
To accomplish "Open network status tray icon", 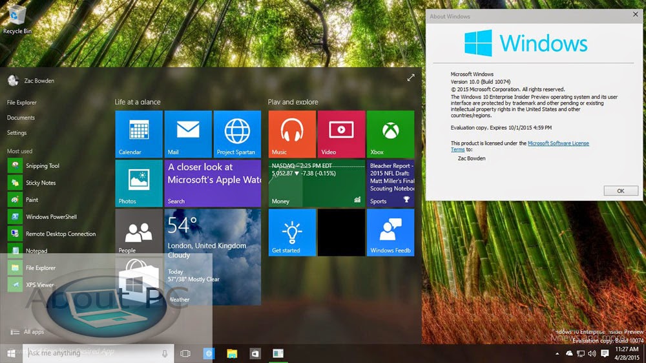I will tap(581, 353).
